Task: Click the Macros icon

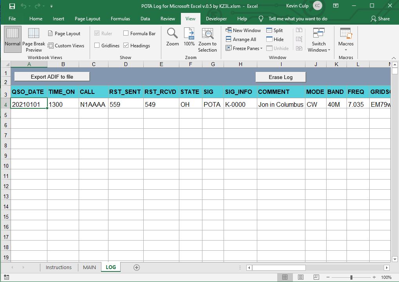Action: click(346, 33)
